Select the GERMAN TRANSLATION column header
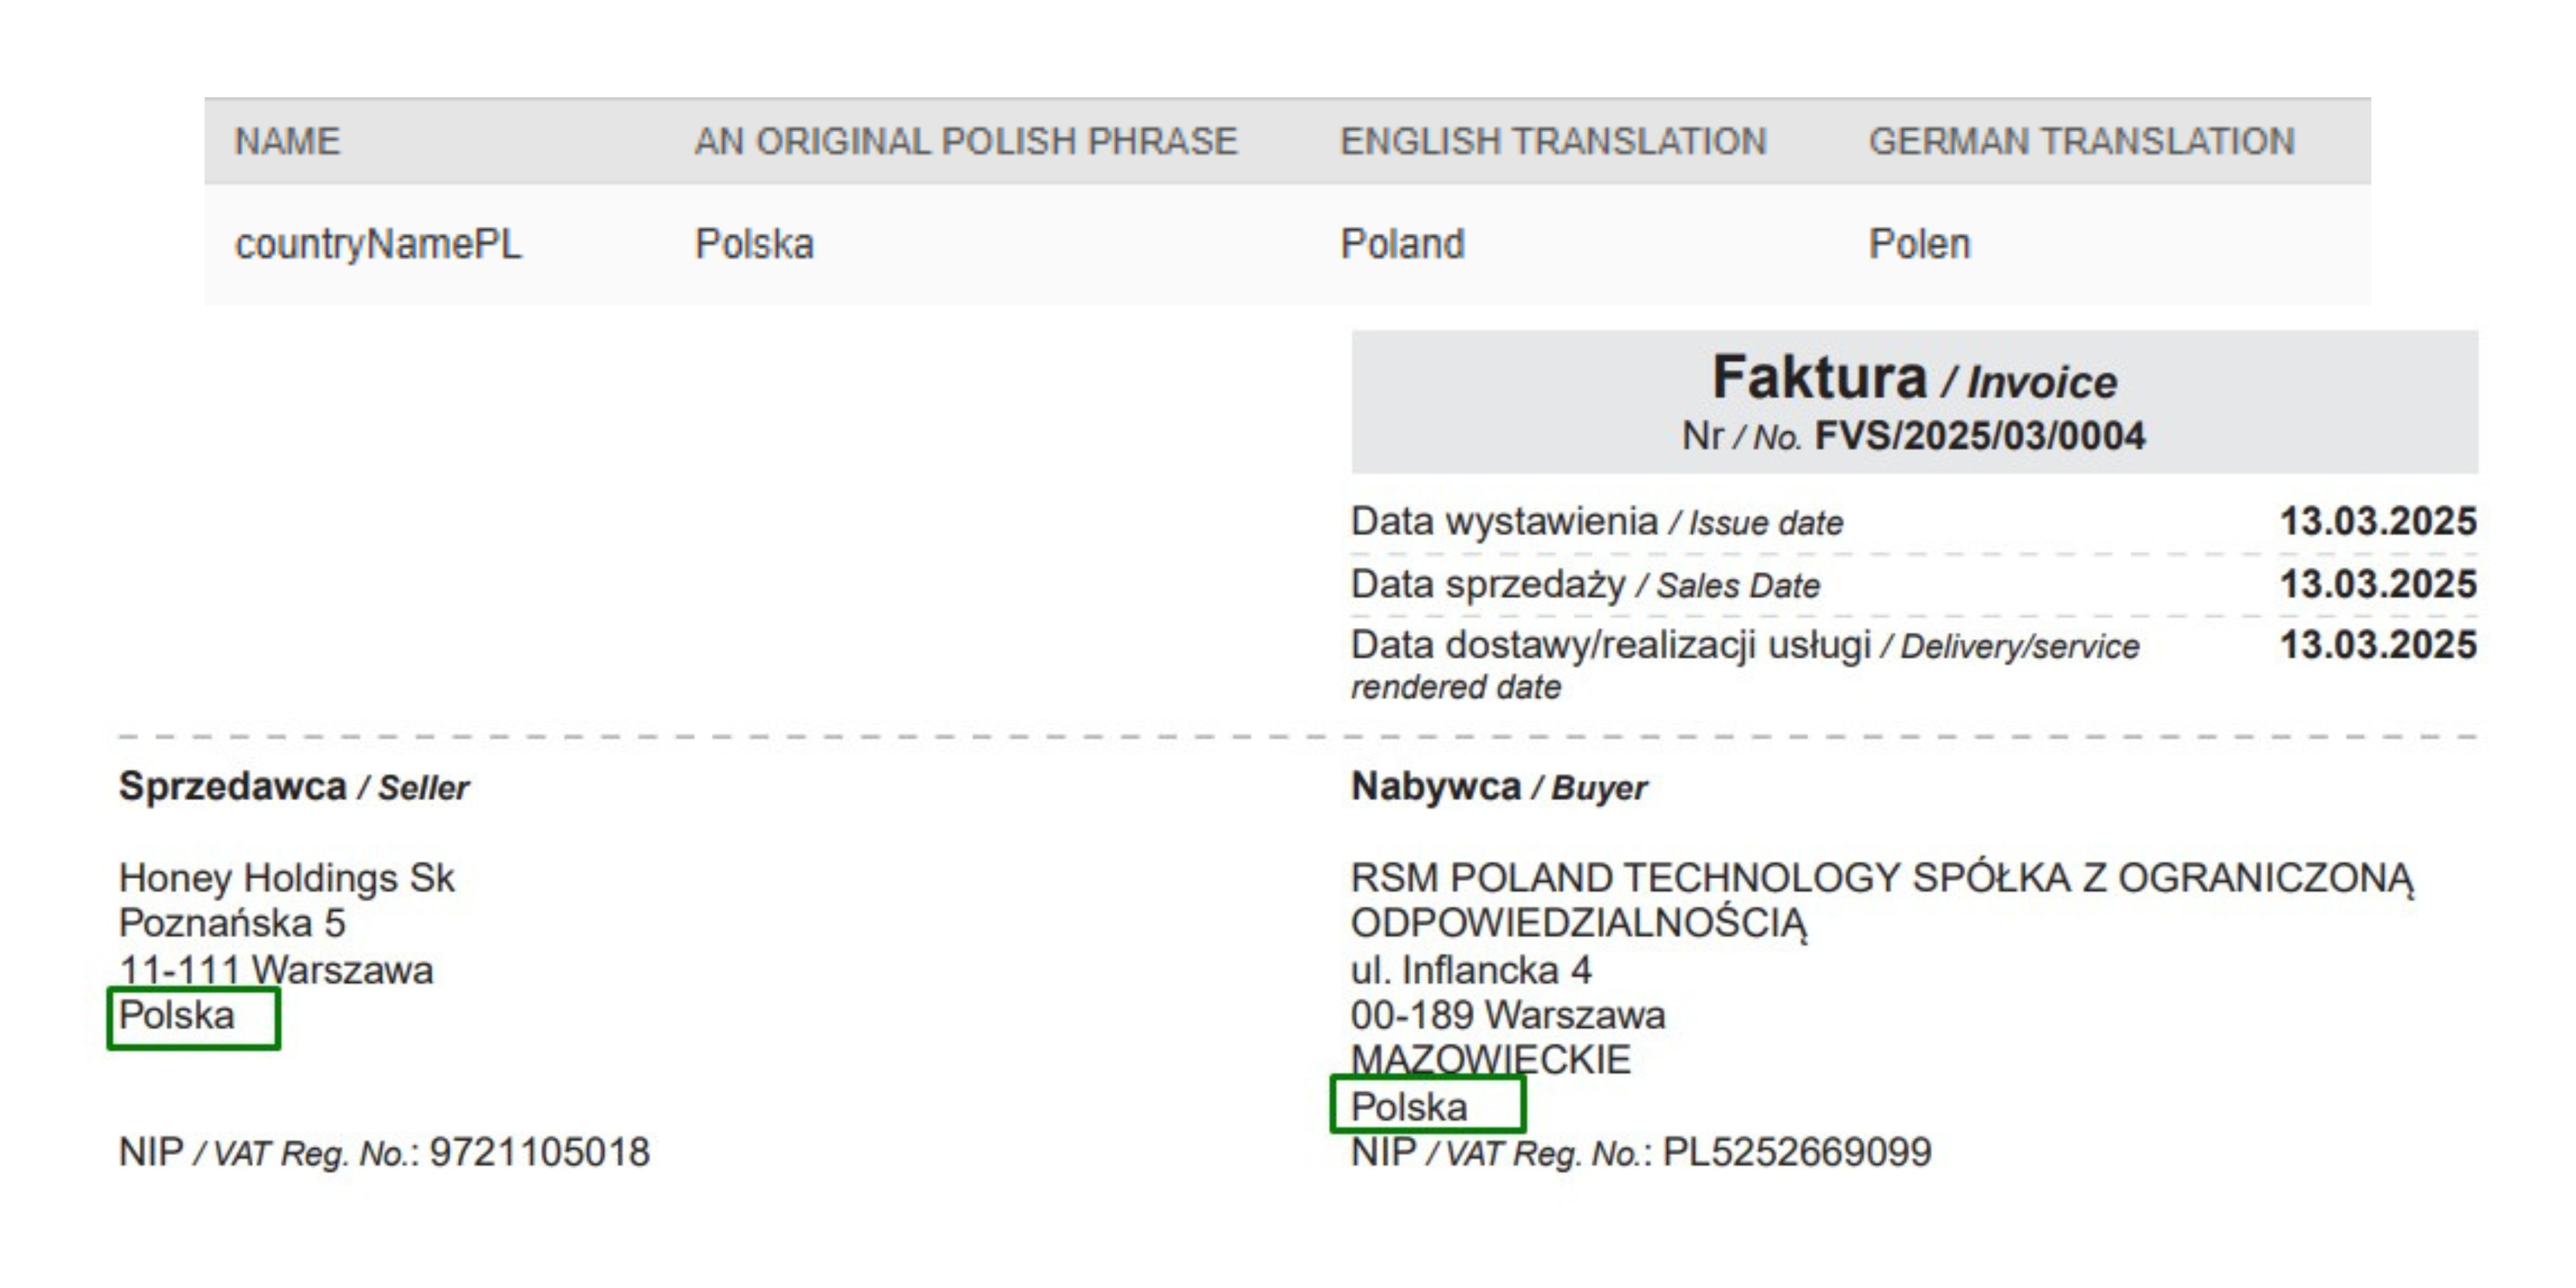The width and height of the screenshot is (2576, 1288). [x=2081, y=142]
